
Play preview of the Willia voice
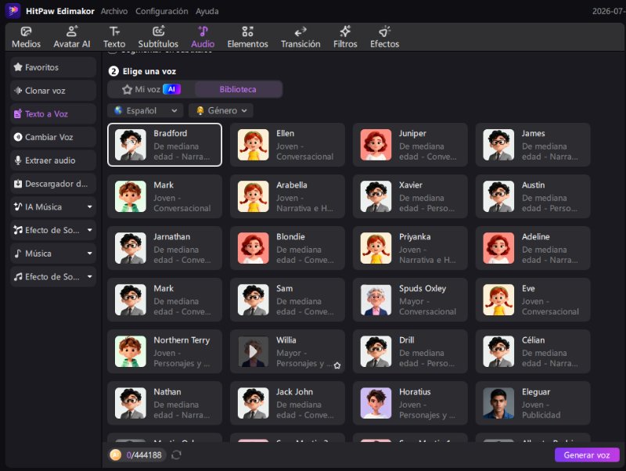tap(253, 351)
